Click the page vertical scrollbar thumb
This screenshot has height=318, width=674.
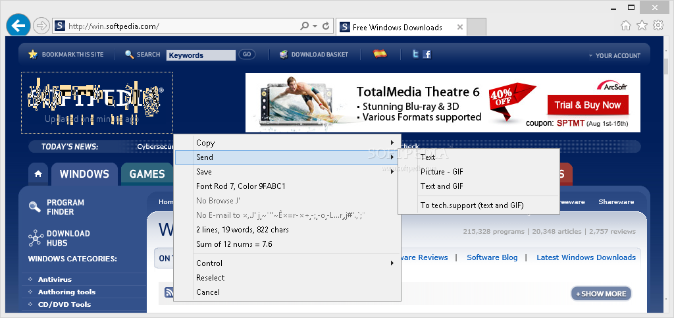(x=666, y=66)
